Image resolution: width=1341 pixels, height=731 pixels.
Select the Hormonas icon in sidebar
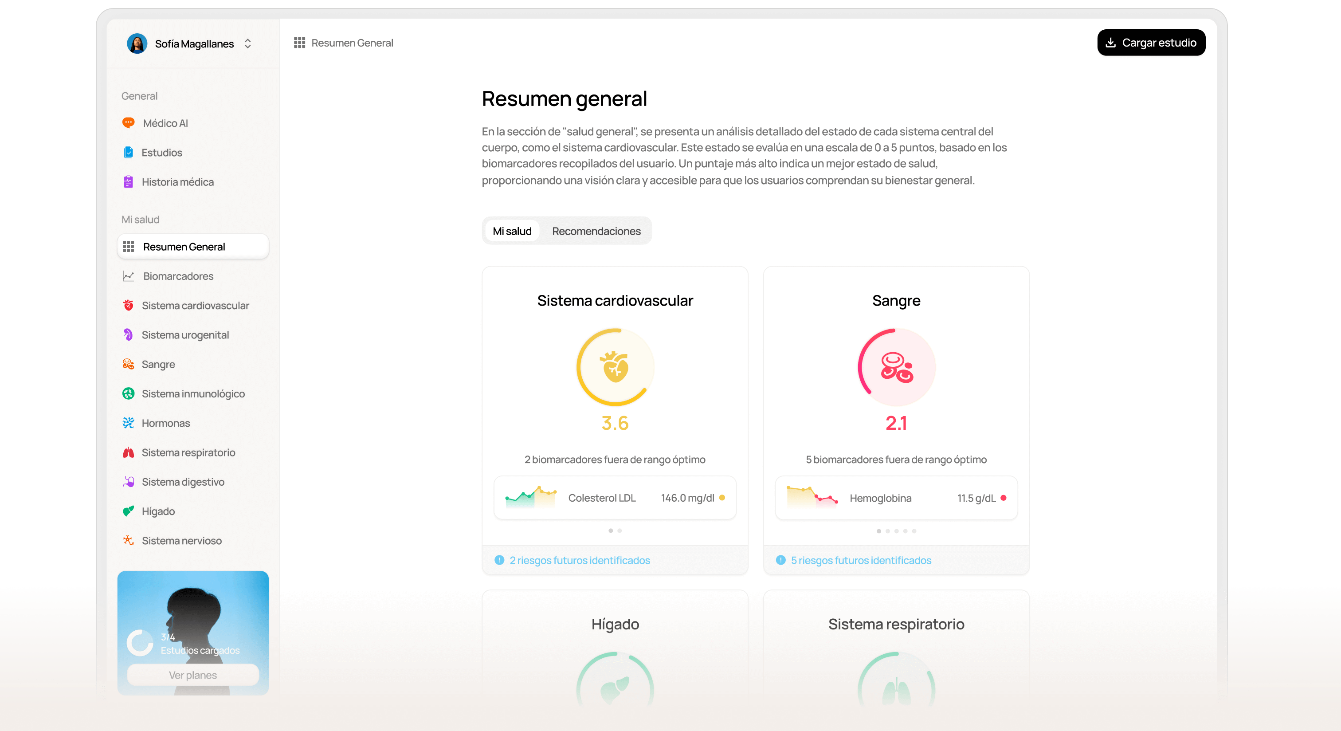click(x=128, y=423)
